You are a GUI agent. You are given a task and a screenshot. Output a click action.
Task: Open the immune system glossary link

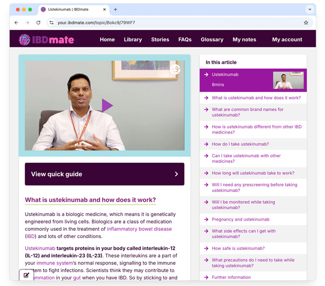(54, 263)
